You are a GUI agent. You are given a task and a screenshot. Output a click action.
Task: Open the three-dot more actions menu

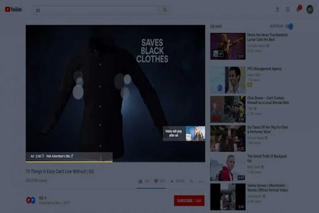[x=201, y=181]
